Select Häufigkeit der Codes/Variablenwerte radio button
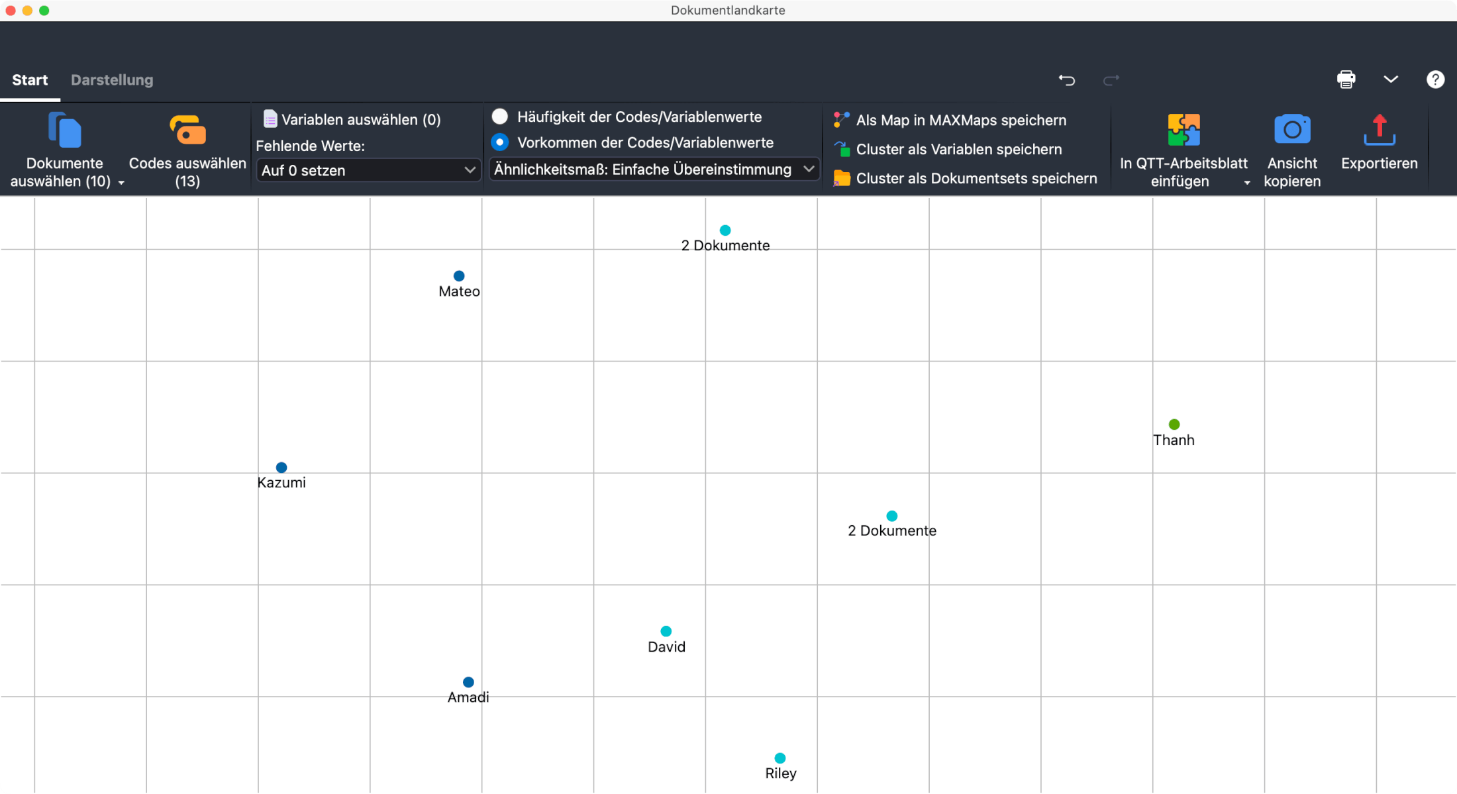 tap(500, 117)
